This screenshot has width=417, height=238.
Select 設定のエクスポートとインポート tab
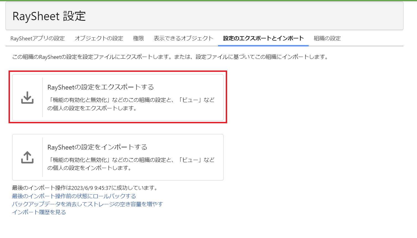[263, 38]
